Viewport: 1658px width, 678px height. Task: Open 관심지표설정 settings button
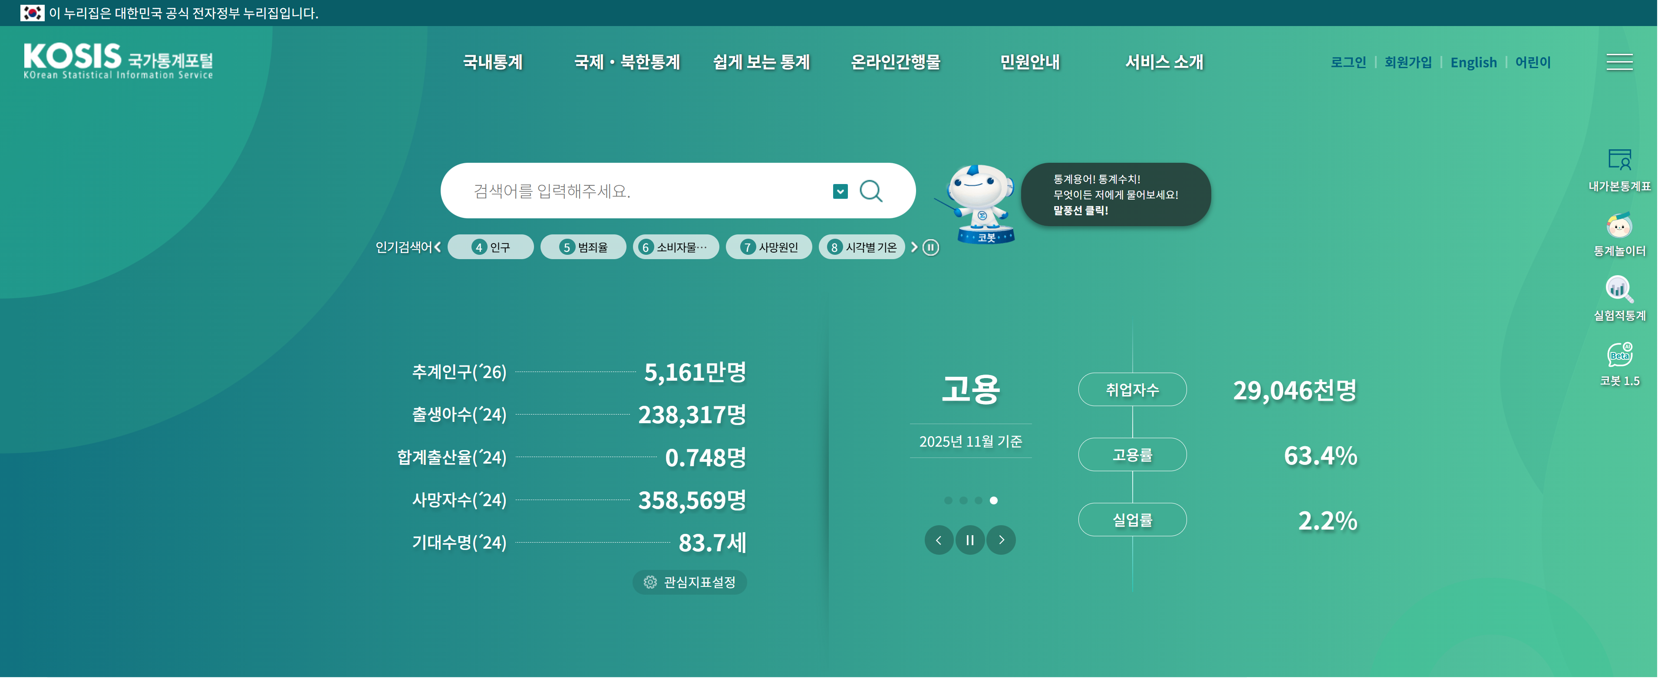tap(689, 582)
